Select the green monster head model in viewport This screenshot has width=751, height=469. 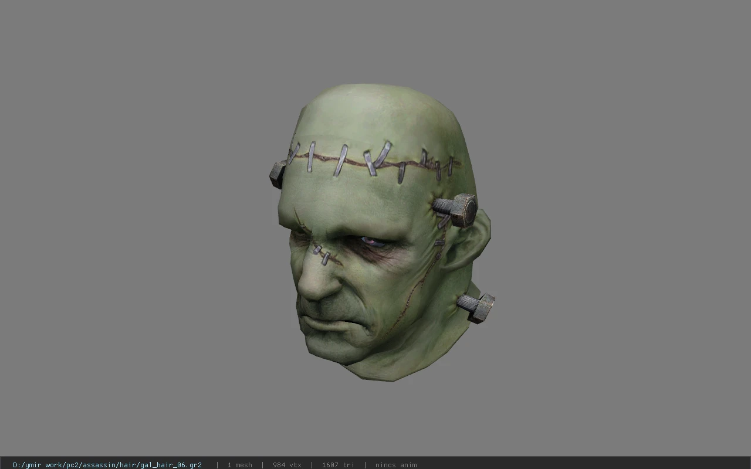(382, 232)
